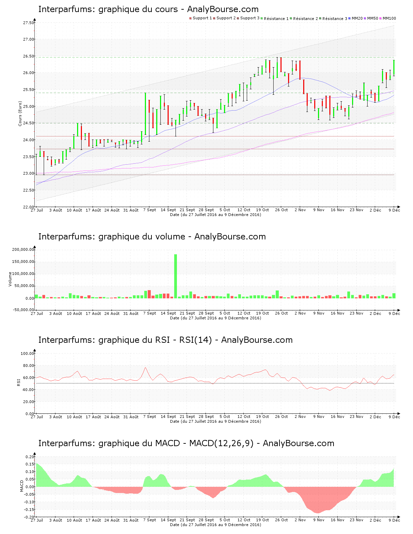
Task: Click the 25.50 price axis value
Action: click(x=29, y=90)
